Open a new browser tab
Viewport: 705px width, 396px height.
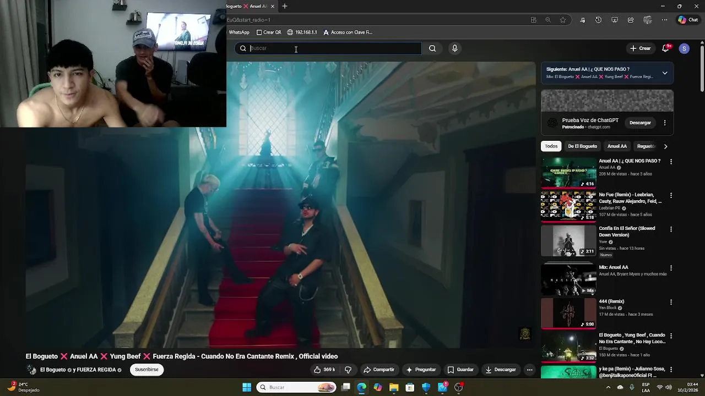[285, 6]
